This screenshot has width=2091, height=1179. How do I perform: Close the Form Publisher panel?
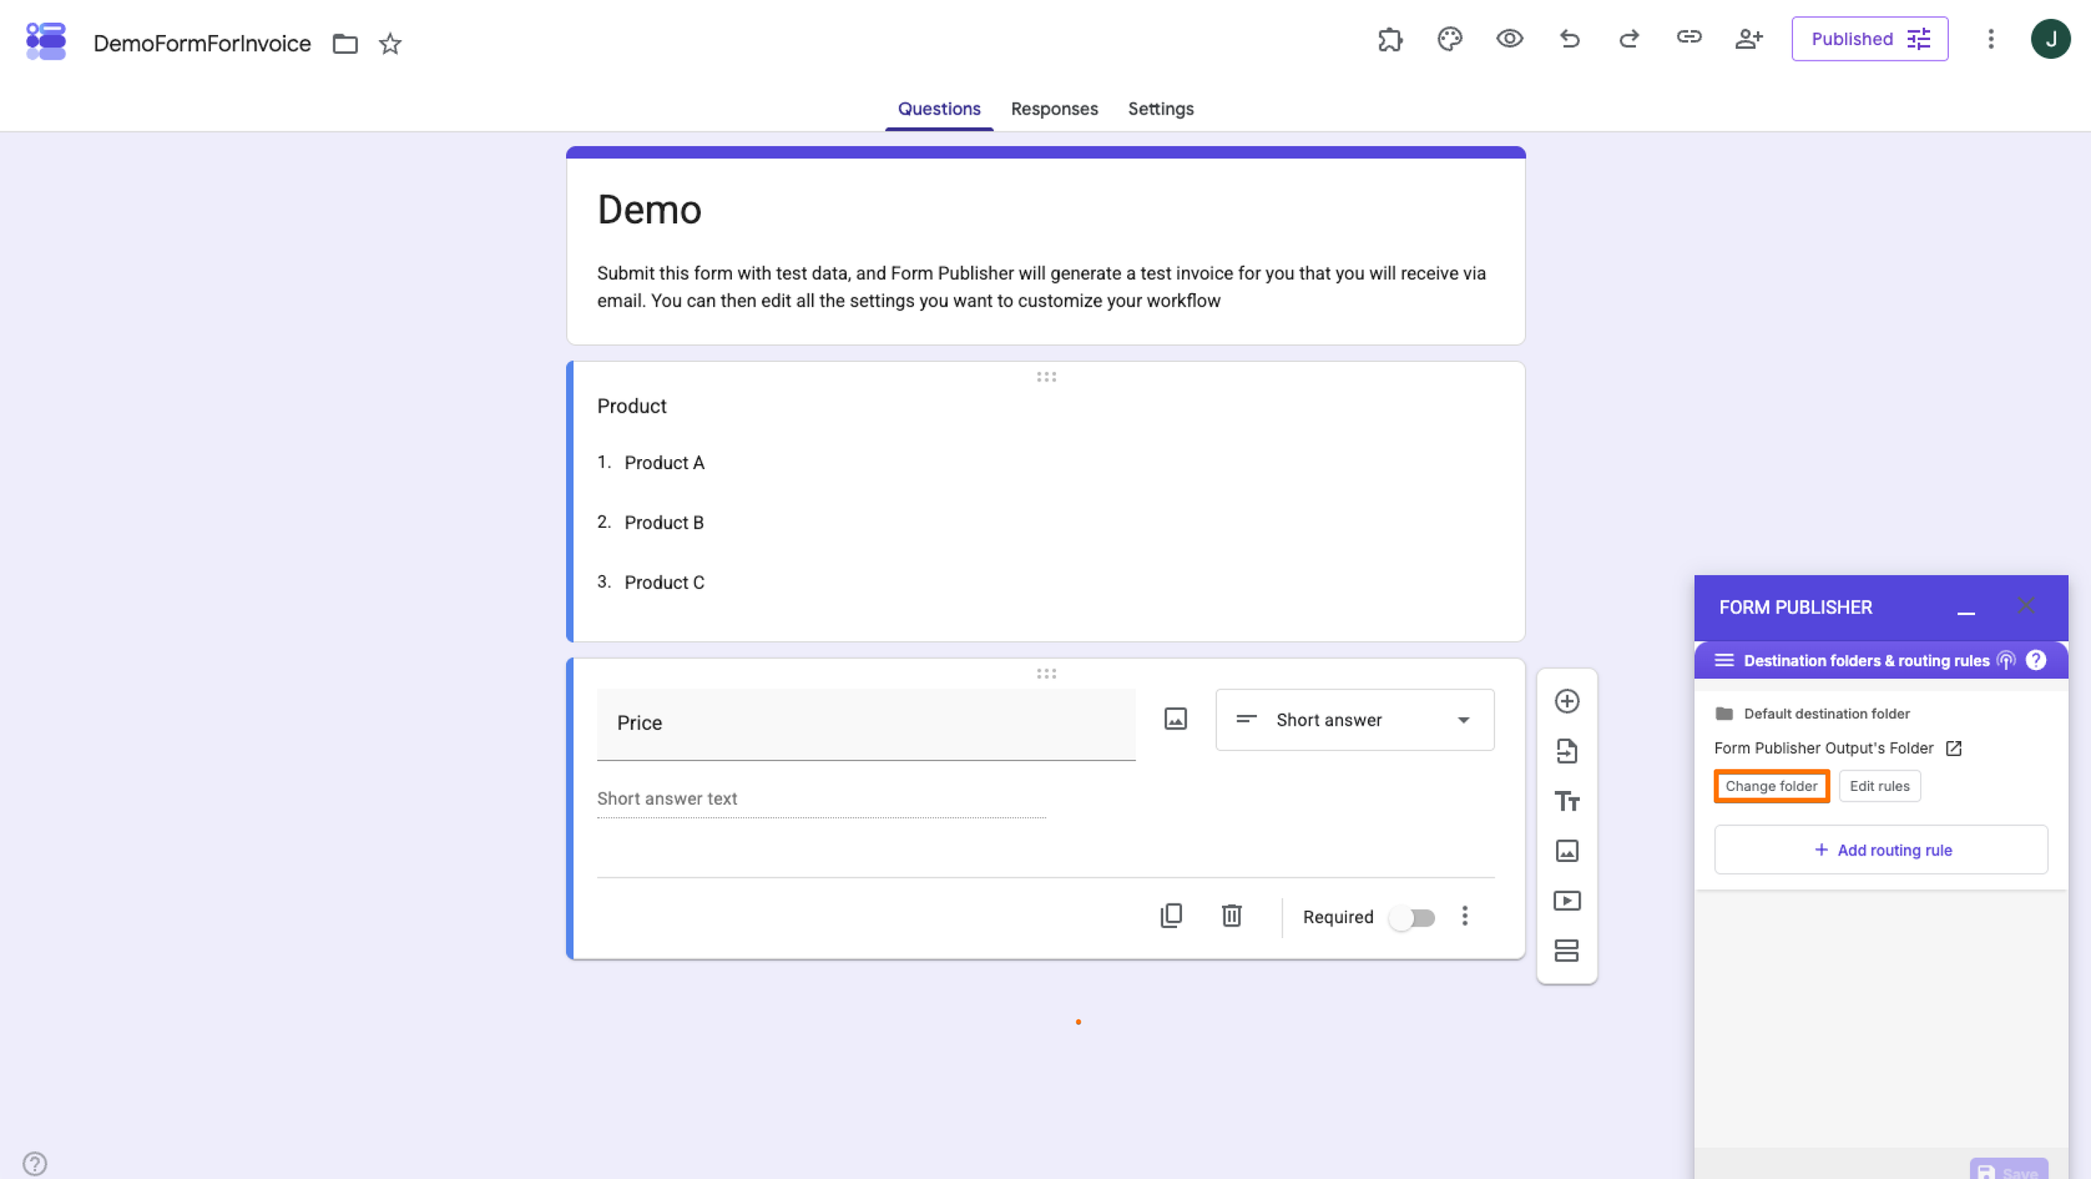[x=2026, y=605]
